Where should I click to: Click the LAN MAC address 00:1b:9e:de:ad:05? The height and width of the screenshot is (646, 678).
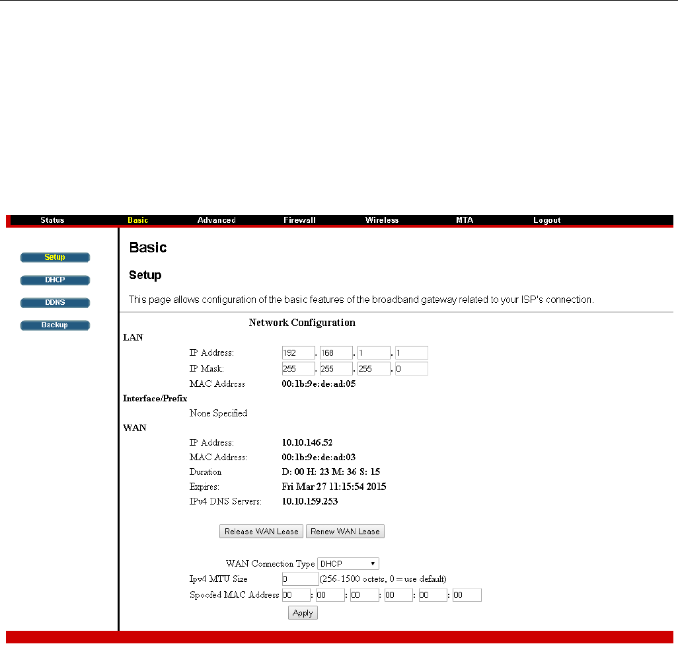319,384
